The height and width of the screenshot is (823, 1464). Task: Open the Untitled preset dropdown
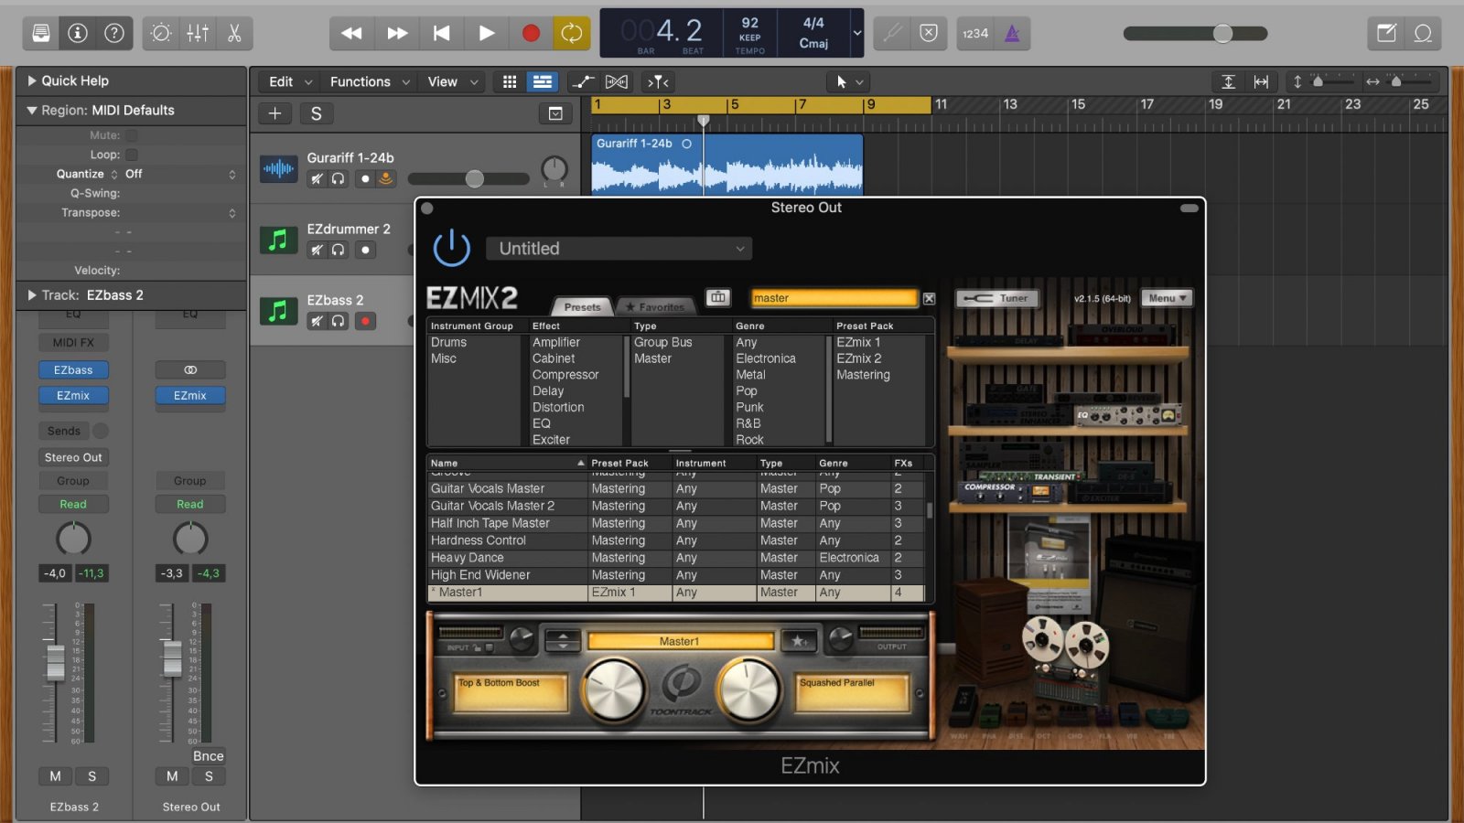[619, 249]
